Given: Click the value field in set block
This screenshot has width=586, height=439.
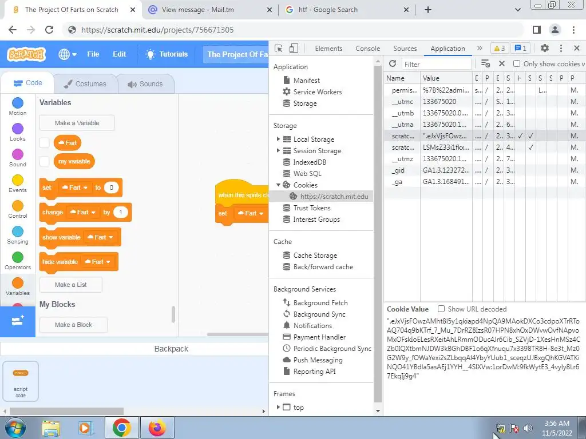Looking at the screenshot, I should [x=111, y=187].
